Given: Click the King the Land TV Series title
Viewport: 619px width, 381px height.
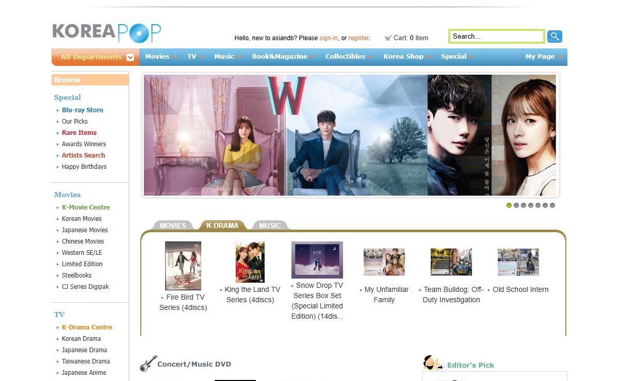Looking at the screenshot, I should click(x=252, y=295).
